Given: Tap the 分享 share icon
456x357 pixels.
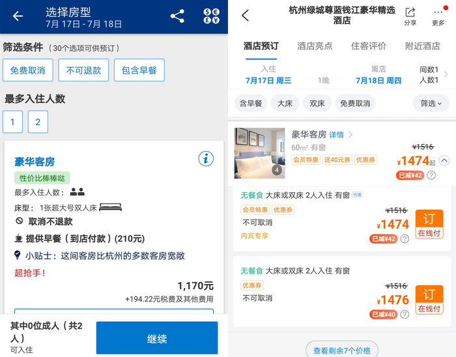Looking at the screenshot, I should click(410, 16).
